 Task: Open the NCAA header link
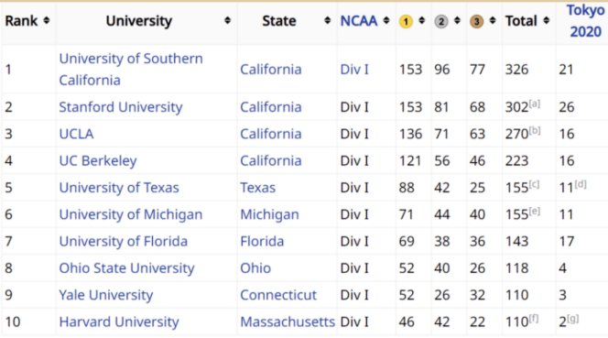tap(359, 21)
